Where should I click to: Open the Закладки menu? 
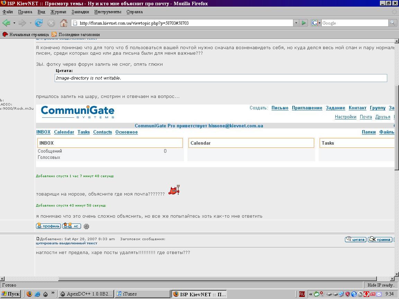click(x=80, y=12)
